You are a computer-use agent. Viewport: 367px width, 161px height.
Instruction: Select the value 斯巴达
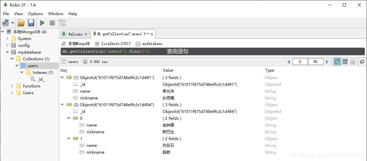168,132
